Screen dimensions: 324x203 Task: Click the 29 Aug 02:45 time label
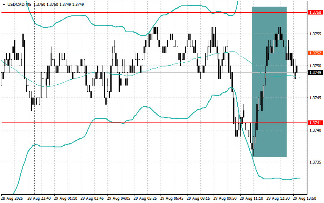(x=92, y=198)
